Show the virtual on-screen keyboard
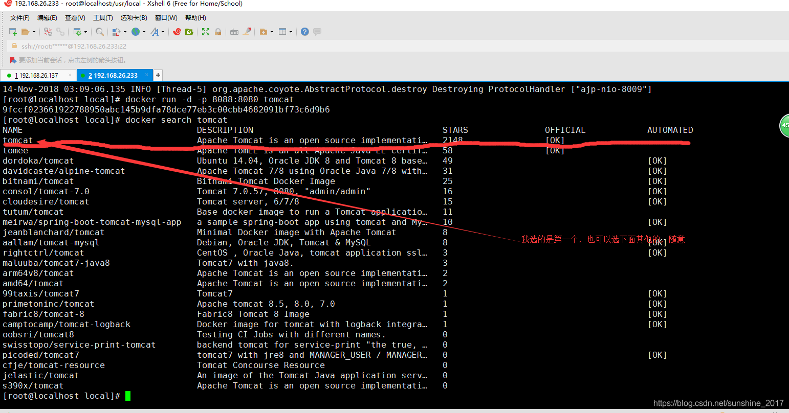This screenshot has height=413, width=789. click(234, 32)
